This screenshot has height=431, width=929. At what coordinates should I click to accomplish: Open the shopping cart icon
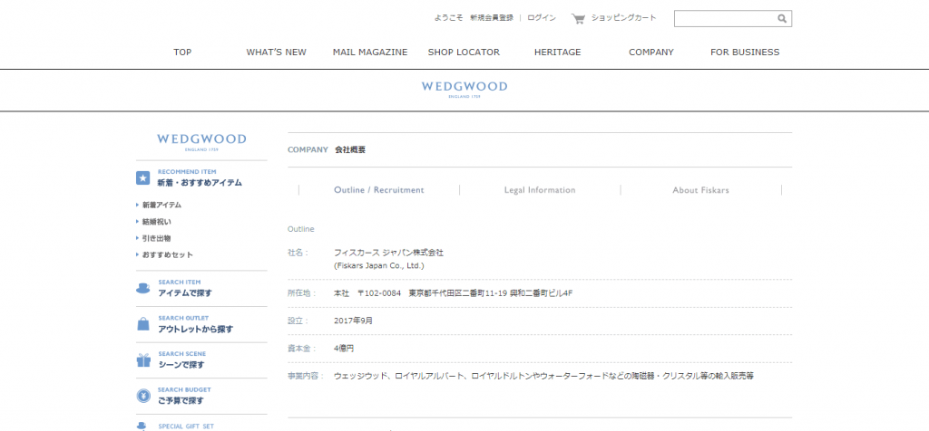coord(578,18)
